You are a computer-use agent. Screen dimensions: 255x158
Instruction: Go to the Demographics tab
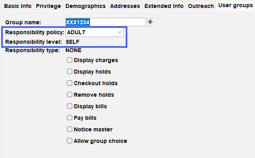click(x=85, y=6)
